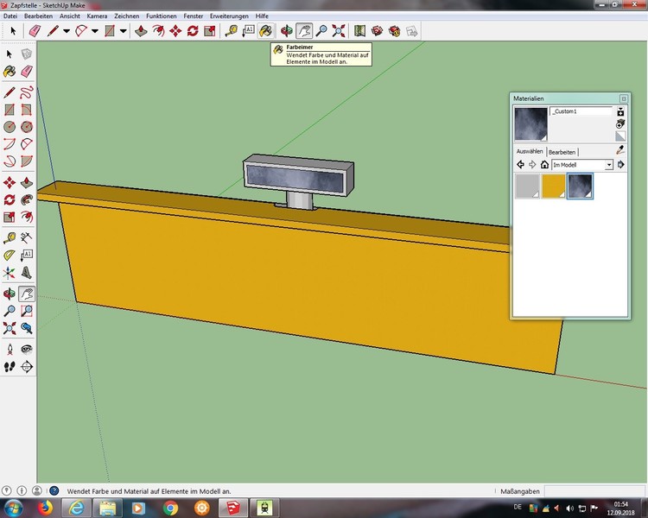Image resolution: width=648 pixels, height=518 pixels.
Task: Select the Text label tool in top toolbar
Action: 248,31
